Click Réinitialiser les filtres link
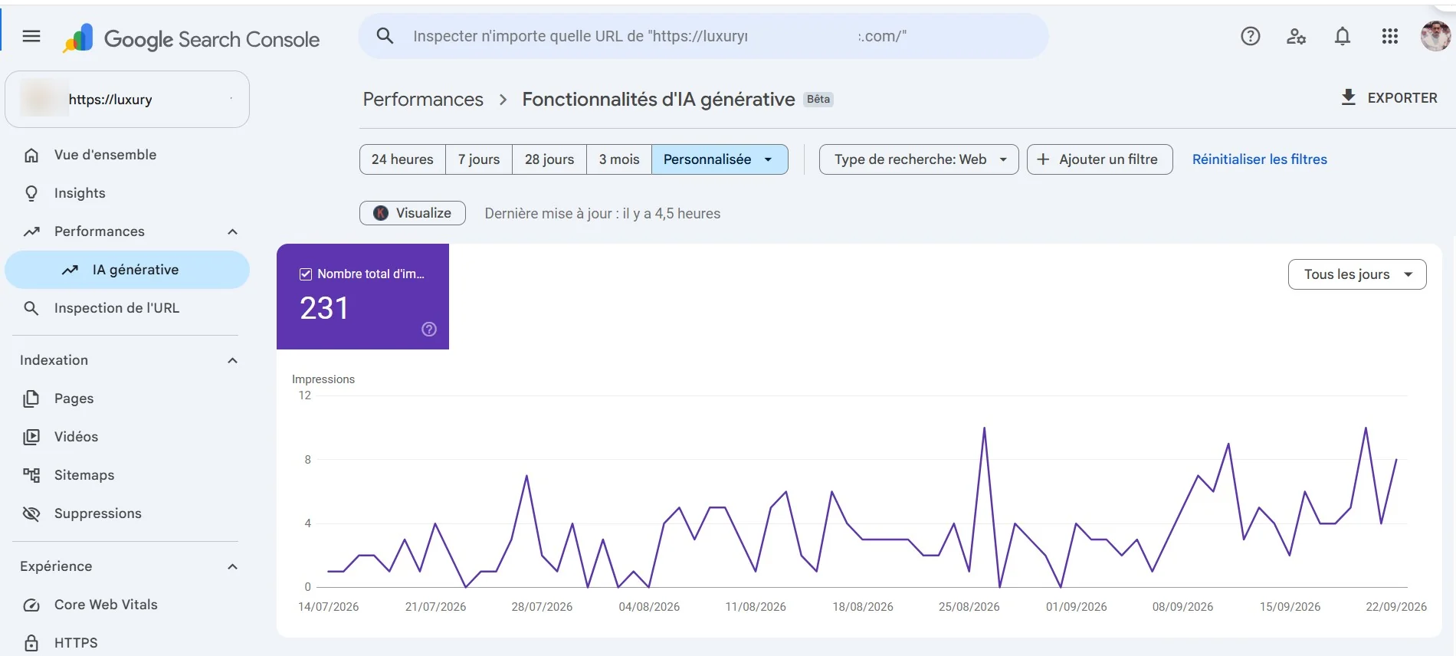Image resolution: width=1456 pixels, height=656 pixels. pyautogui.click(x=1260, y=159)
